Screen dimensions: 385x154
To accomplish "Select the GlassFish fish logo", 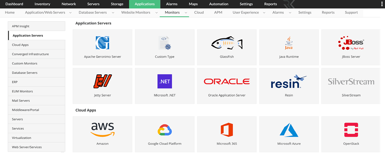I will point(227,43).
